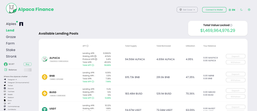Screen dimensions: 257x111
Task: Click Withdraw in the ALPACA pool row
Action: [x=235, y=62]
